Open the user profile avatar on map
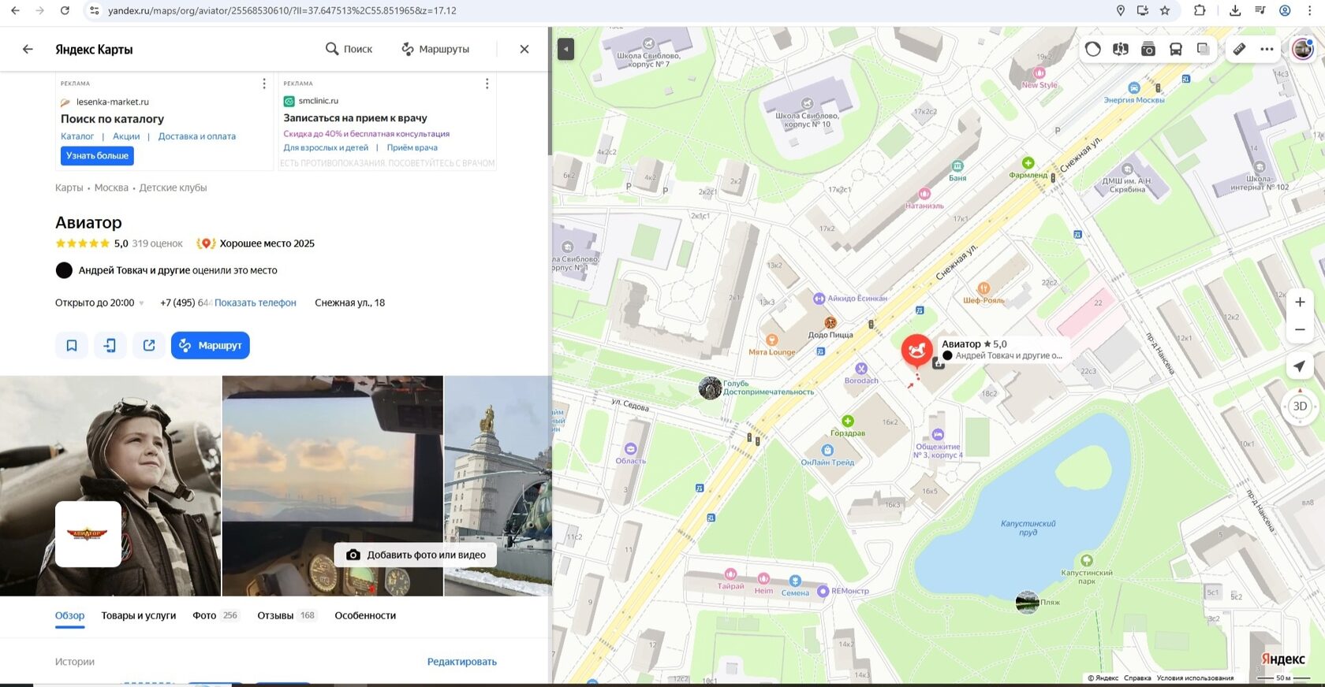The height and width of the screenshot is (687, 1325). click(1303, 49)
